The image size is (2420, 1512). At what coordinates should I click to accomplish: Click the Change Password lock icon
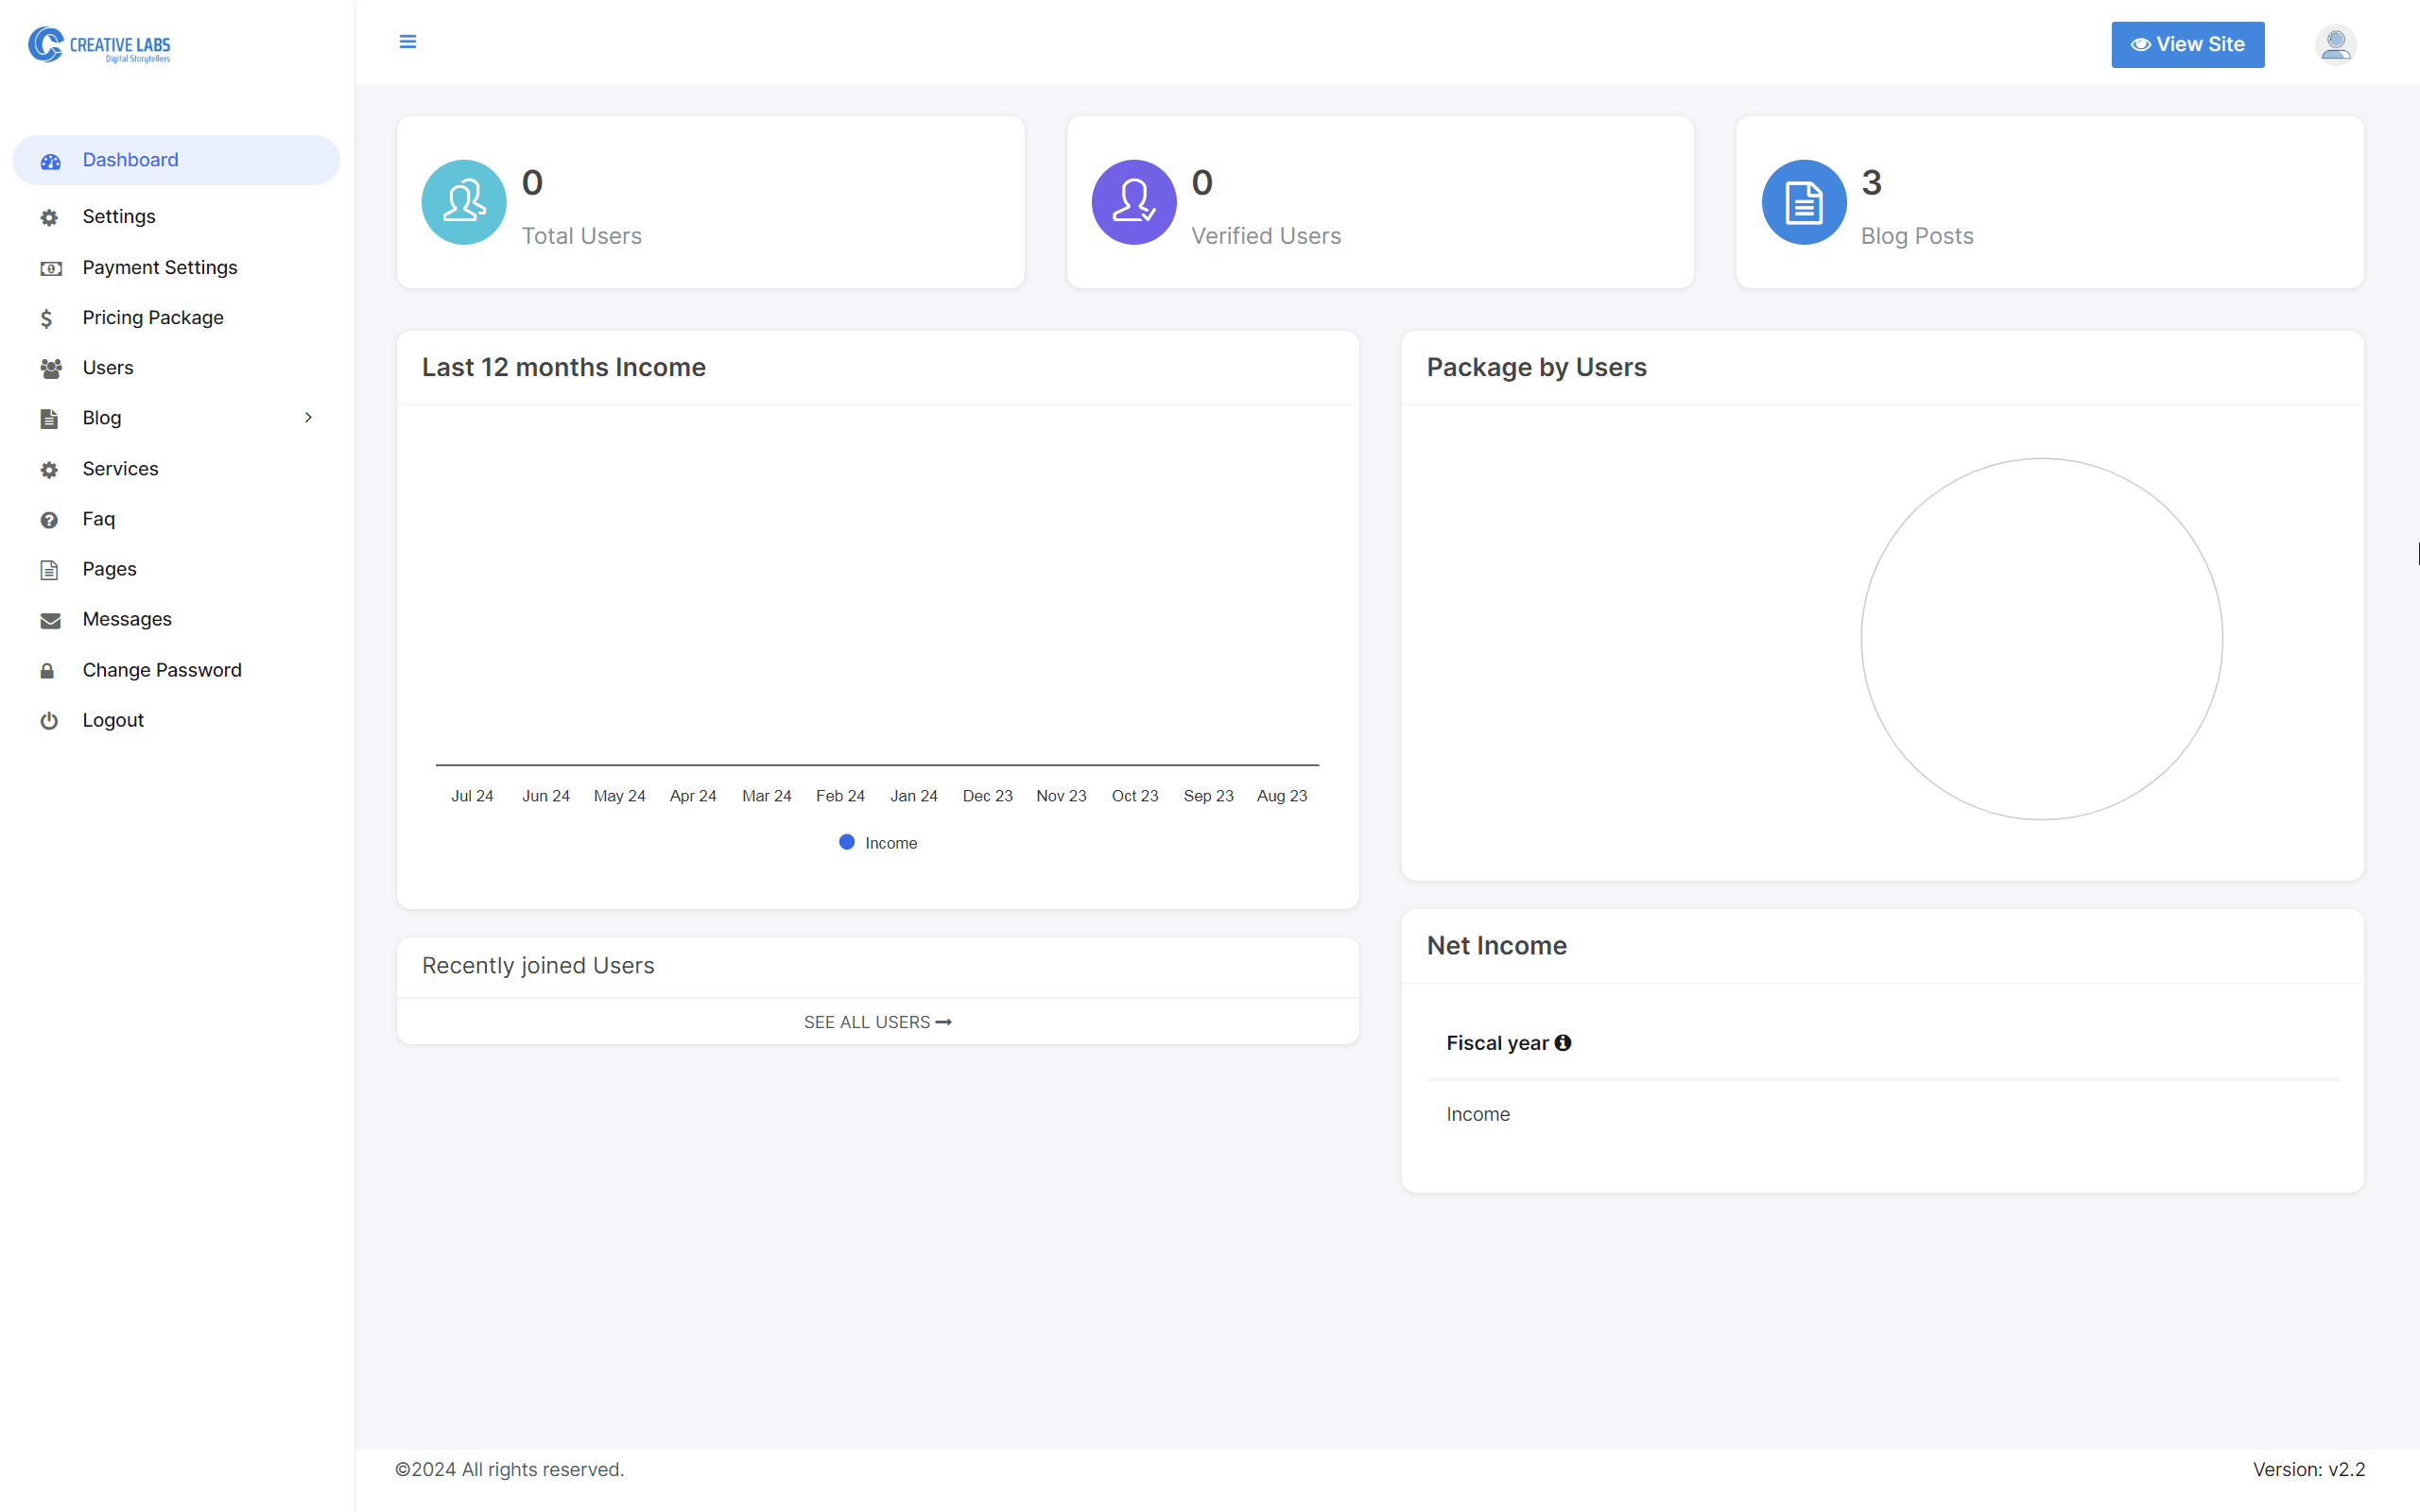(50, 670)
